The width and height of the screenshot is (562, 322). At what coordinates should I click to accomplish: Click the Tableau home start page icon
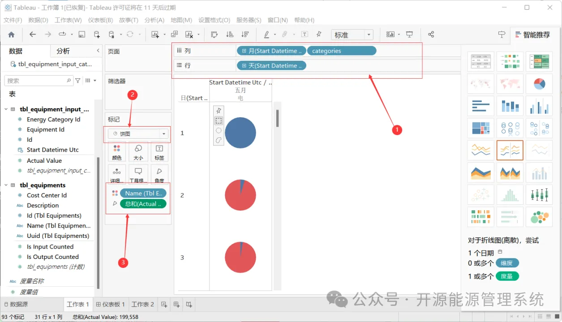11,34
